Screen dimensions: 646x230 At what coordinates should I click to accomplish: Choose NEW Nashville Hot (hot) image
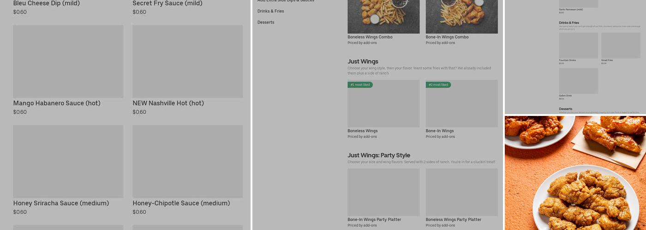(x=187, y=61)
